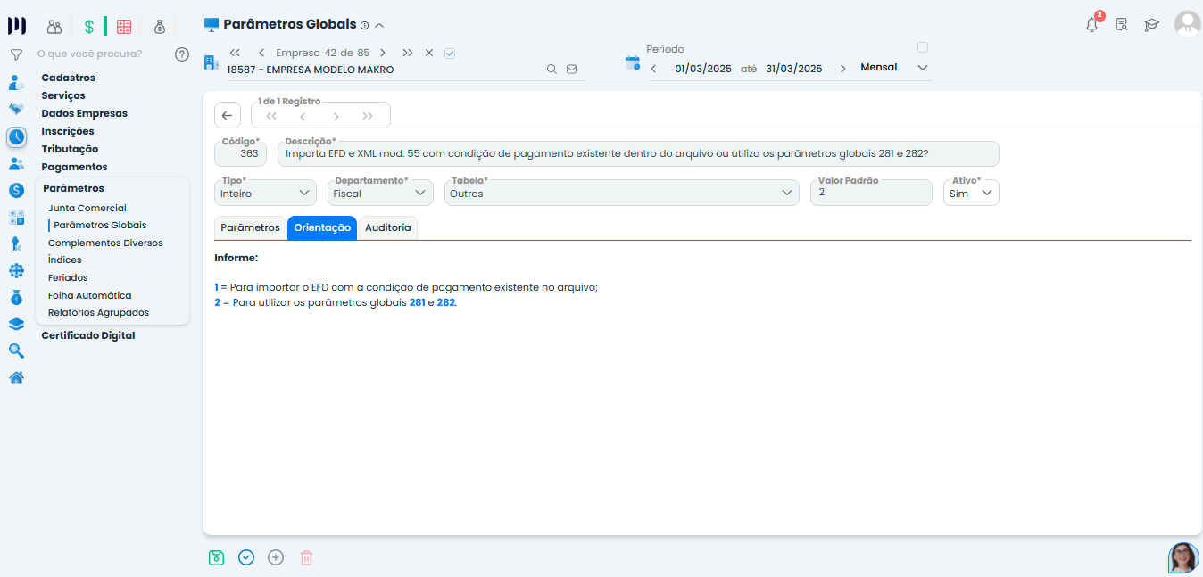
Task: Switch to the Parâmetros tab
Action: coord(250,228)
